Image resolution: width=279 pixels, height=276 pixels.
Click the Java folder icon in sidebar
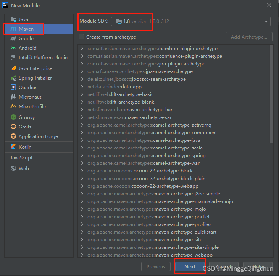[x=13, y=19]
